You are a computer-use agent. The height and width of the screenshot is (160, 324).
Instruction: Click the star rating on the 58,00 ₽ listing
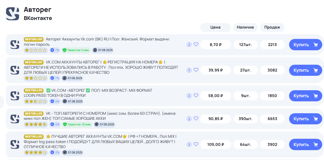(36, 101)
